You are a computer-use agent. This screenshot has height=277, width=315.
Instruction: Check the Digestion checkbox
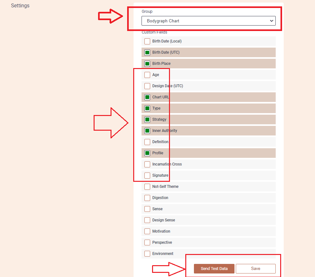pyautogui.click(x=147, y=198)
